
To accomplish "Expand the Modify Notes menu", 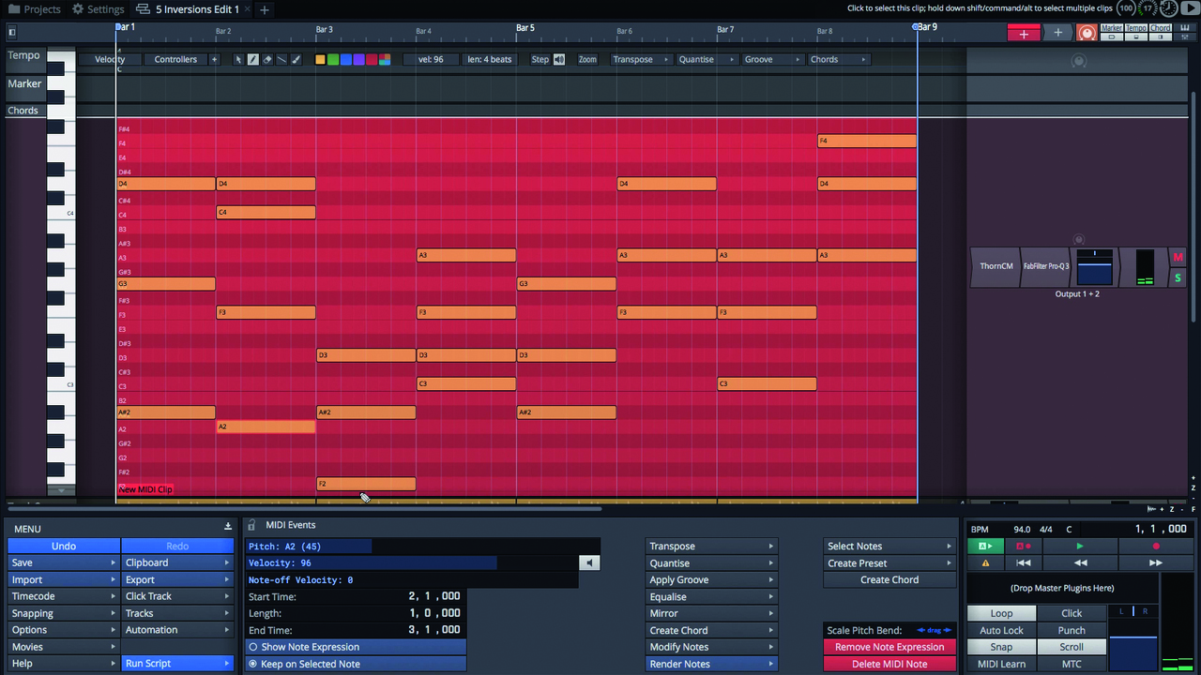I will click(712, 647).
